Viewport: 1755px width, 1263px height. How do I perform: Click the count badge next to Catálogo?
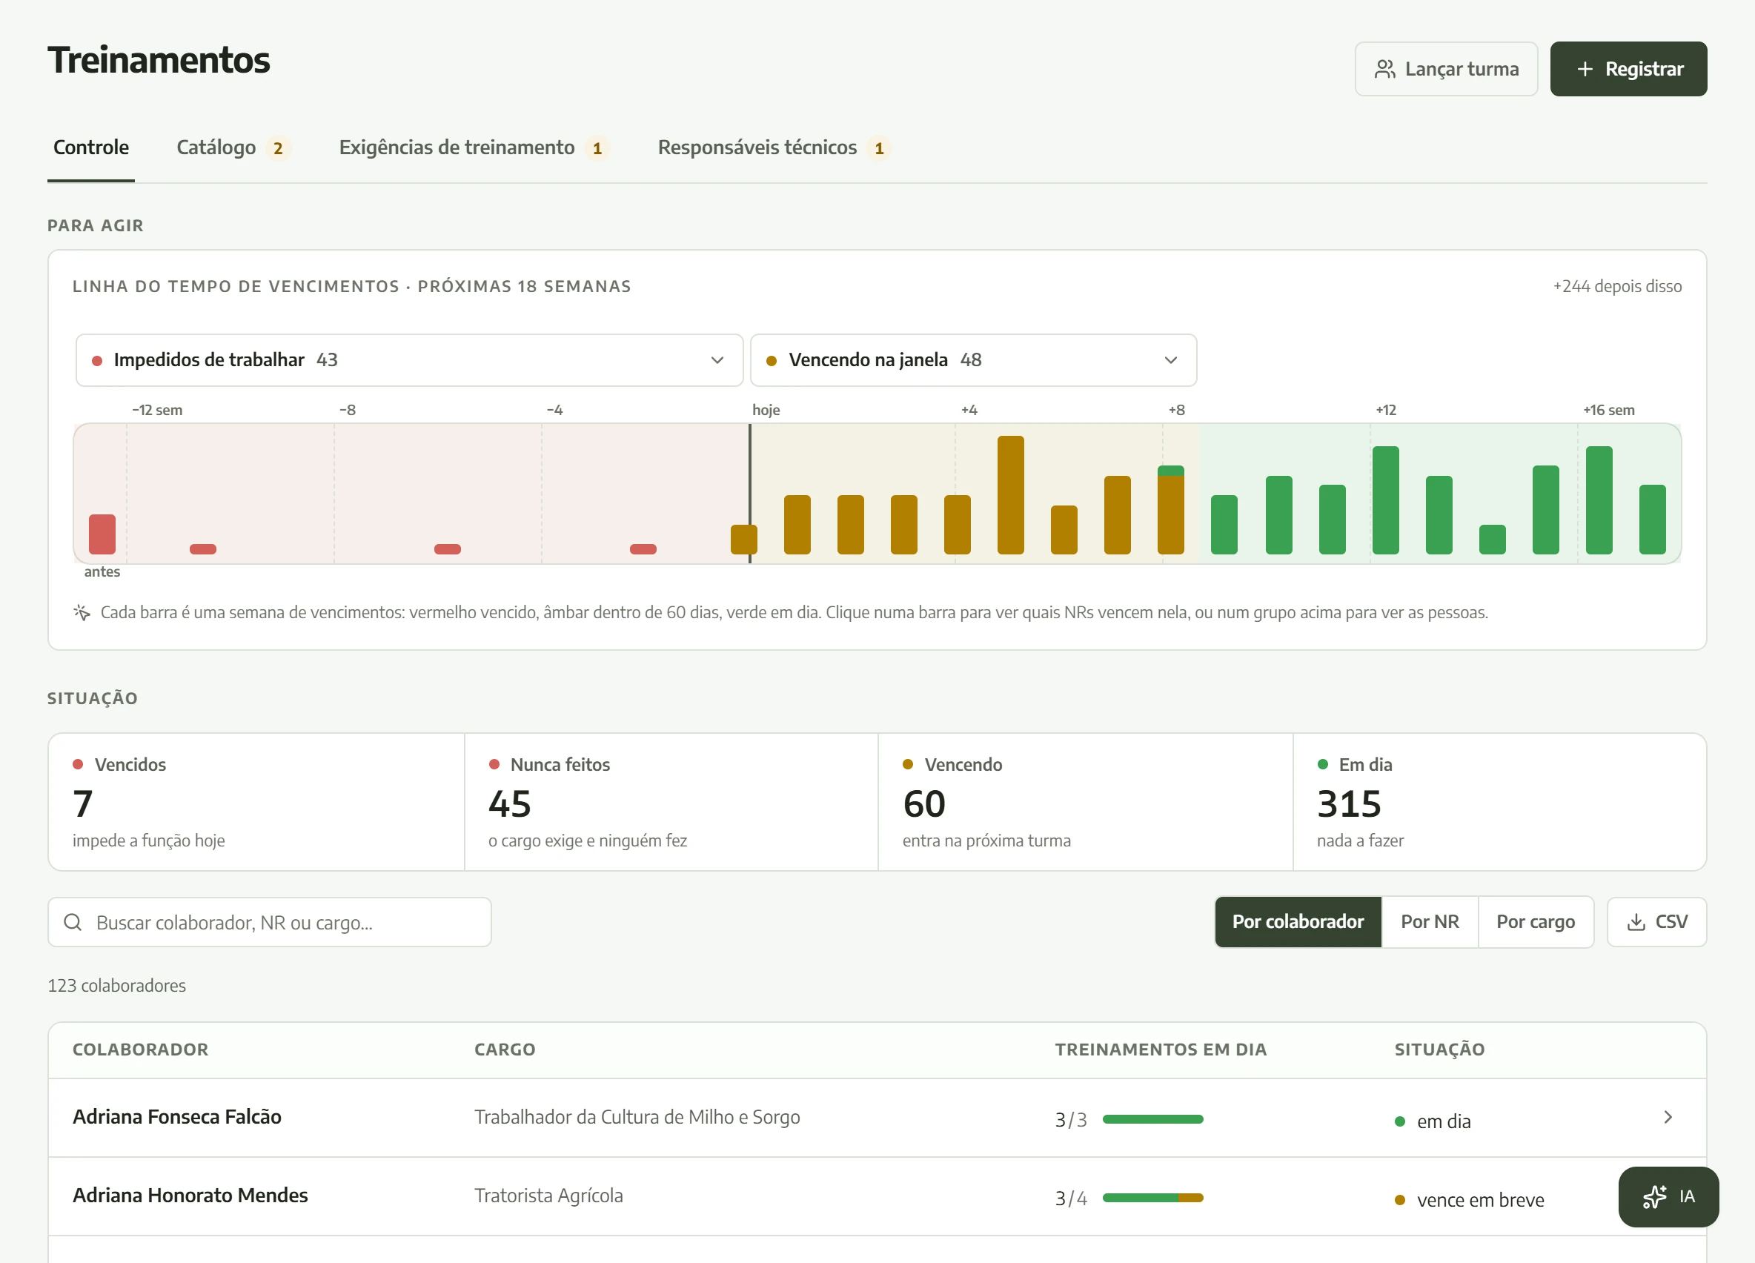click(x=278, y=147)
